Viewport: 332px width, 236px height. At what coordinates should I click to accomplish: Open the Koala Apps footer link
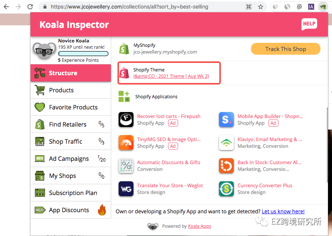pyautogui.click(x=199, y=226)
